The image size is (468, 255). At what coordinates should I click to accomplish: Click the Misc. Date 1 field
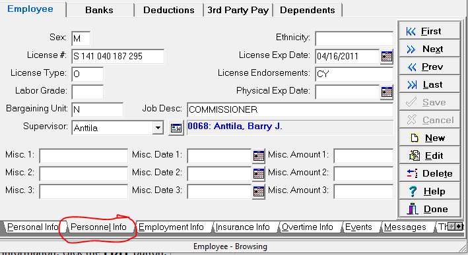(x=219, y=156)
